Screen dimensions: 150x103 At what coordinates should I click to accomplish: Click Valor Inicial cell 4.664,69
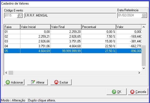[x=35, y=51]
